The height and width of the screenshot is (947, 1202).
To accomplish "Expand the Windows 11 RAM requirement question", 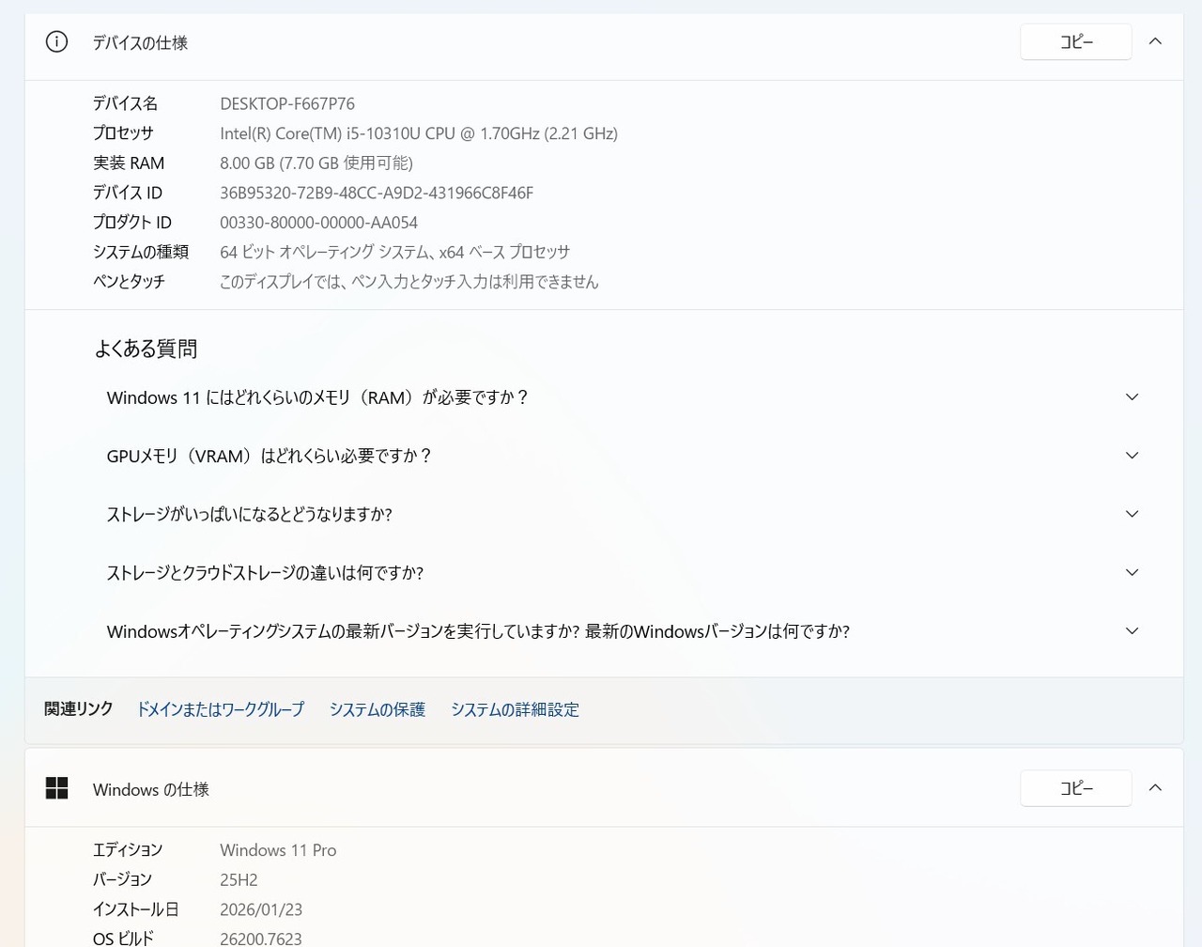I will (1132, 397).
